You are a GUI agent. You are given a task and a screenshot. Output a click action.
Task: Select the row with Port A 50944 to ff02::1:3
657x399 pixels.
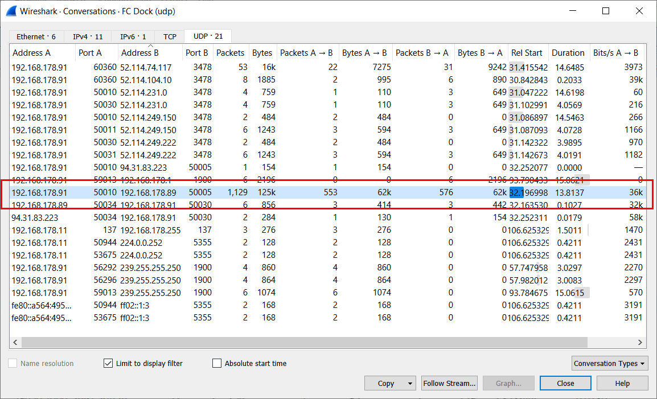click(328, 305)
